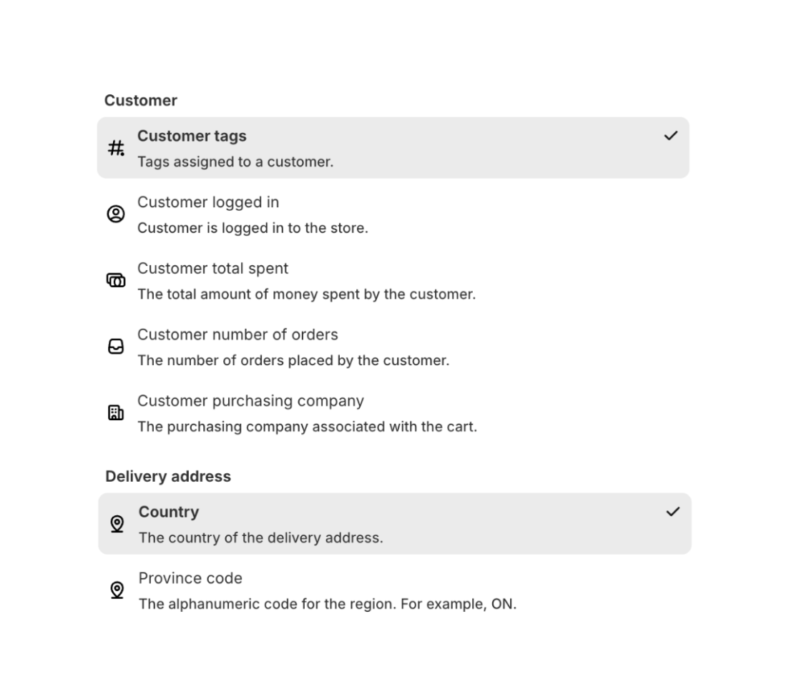Deselect the Customer tags condition
Screen dimensions: 794x689
393,147
